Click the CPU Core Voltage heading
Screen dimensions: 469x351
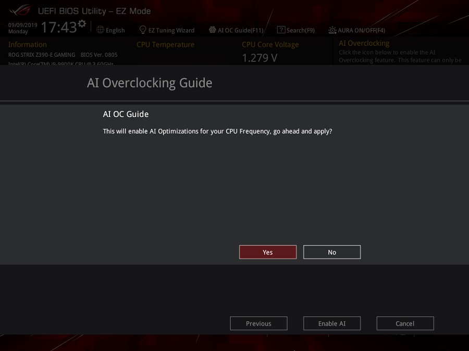coord(270,45)
